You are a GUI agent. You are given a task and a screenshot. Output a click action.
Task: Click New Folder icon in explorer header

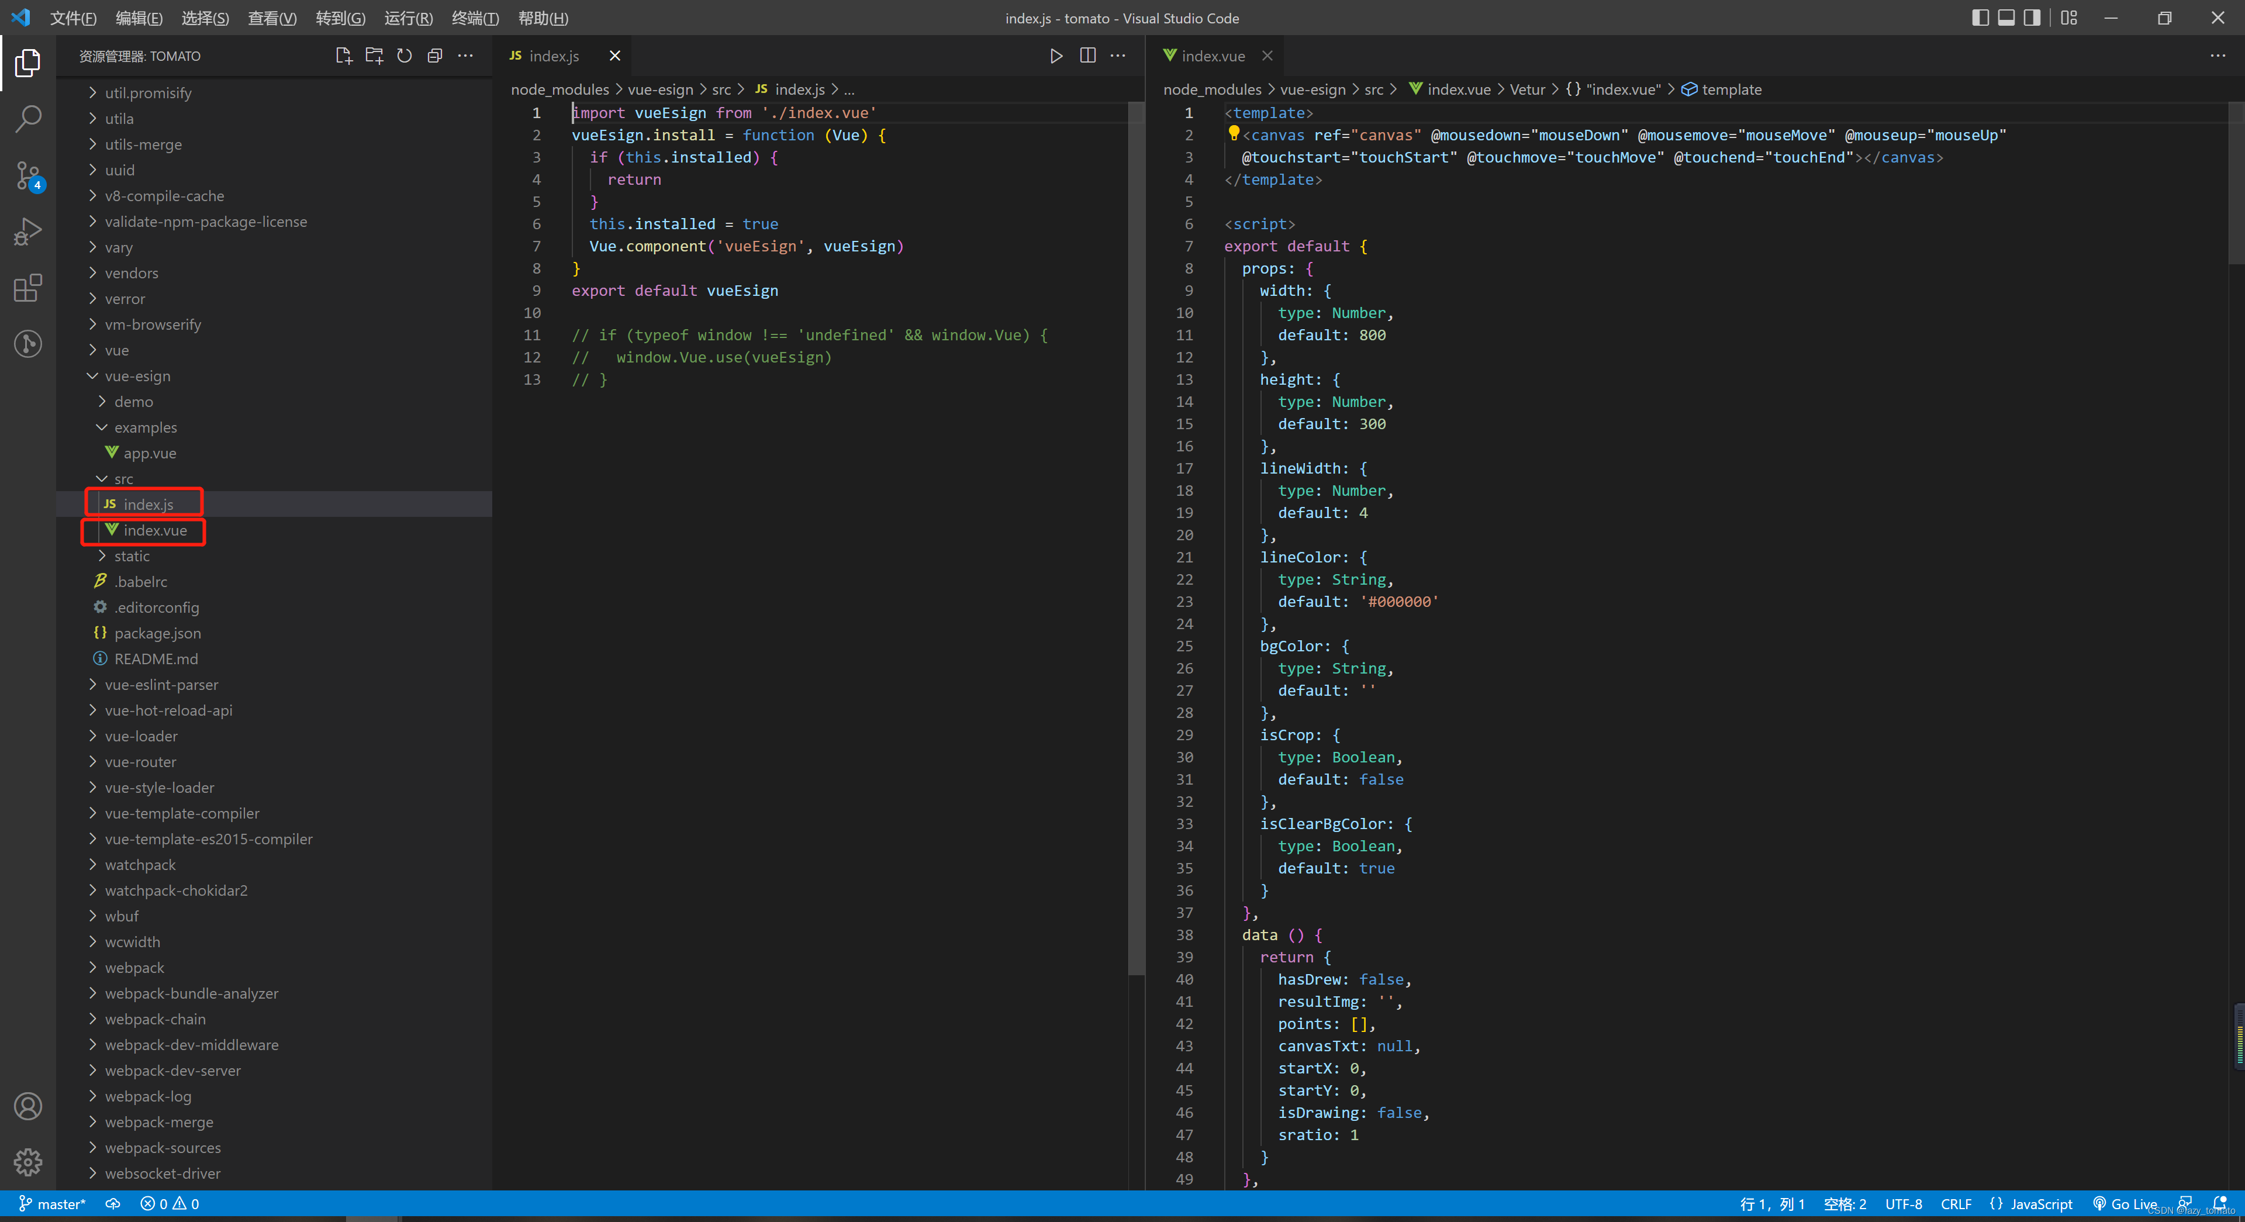tap(374, 56)
